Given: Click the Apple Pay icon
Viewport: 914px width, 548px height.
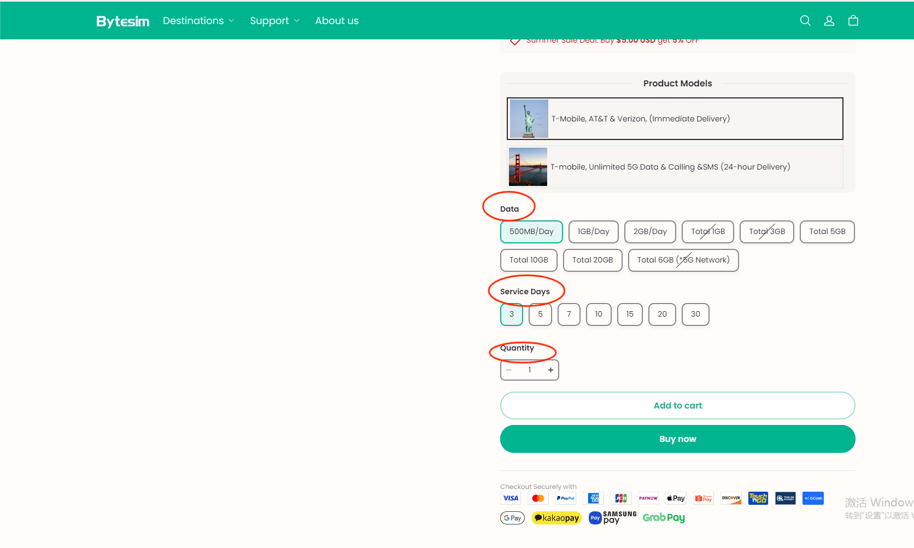Looking at the screenshot, I should [x=676, y=498].
